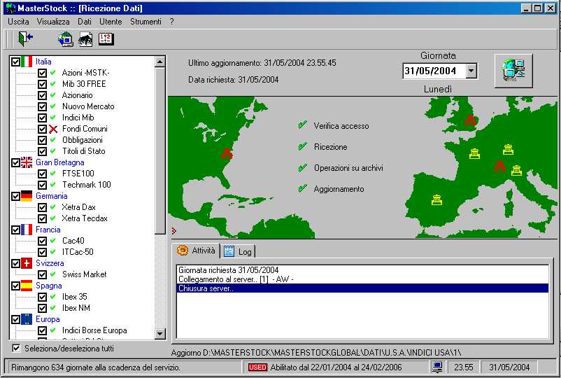Image resolution: width=561 pixels, height=378 pixels.
Task: Click the Giornata date input field
Action: 434,71
